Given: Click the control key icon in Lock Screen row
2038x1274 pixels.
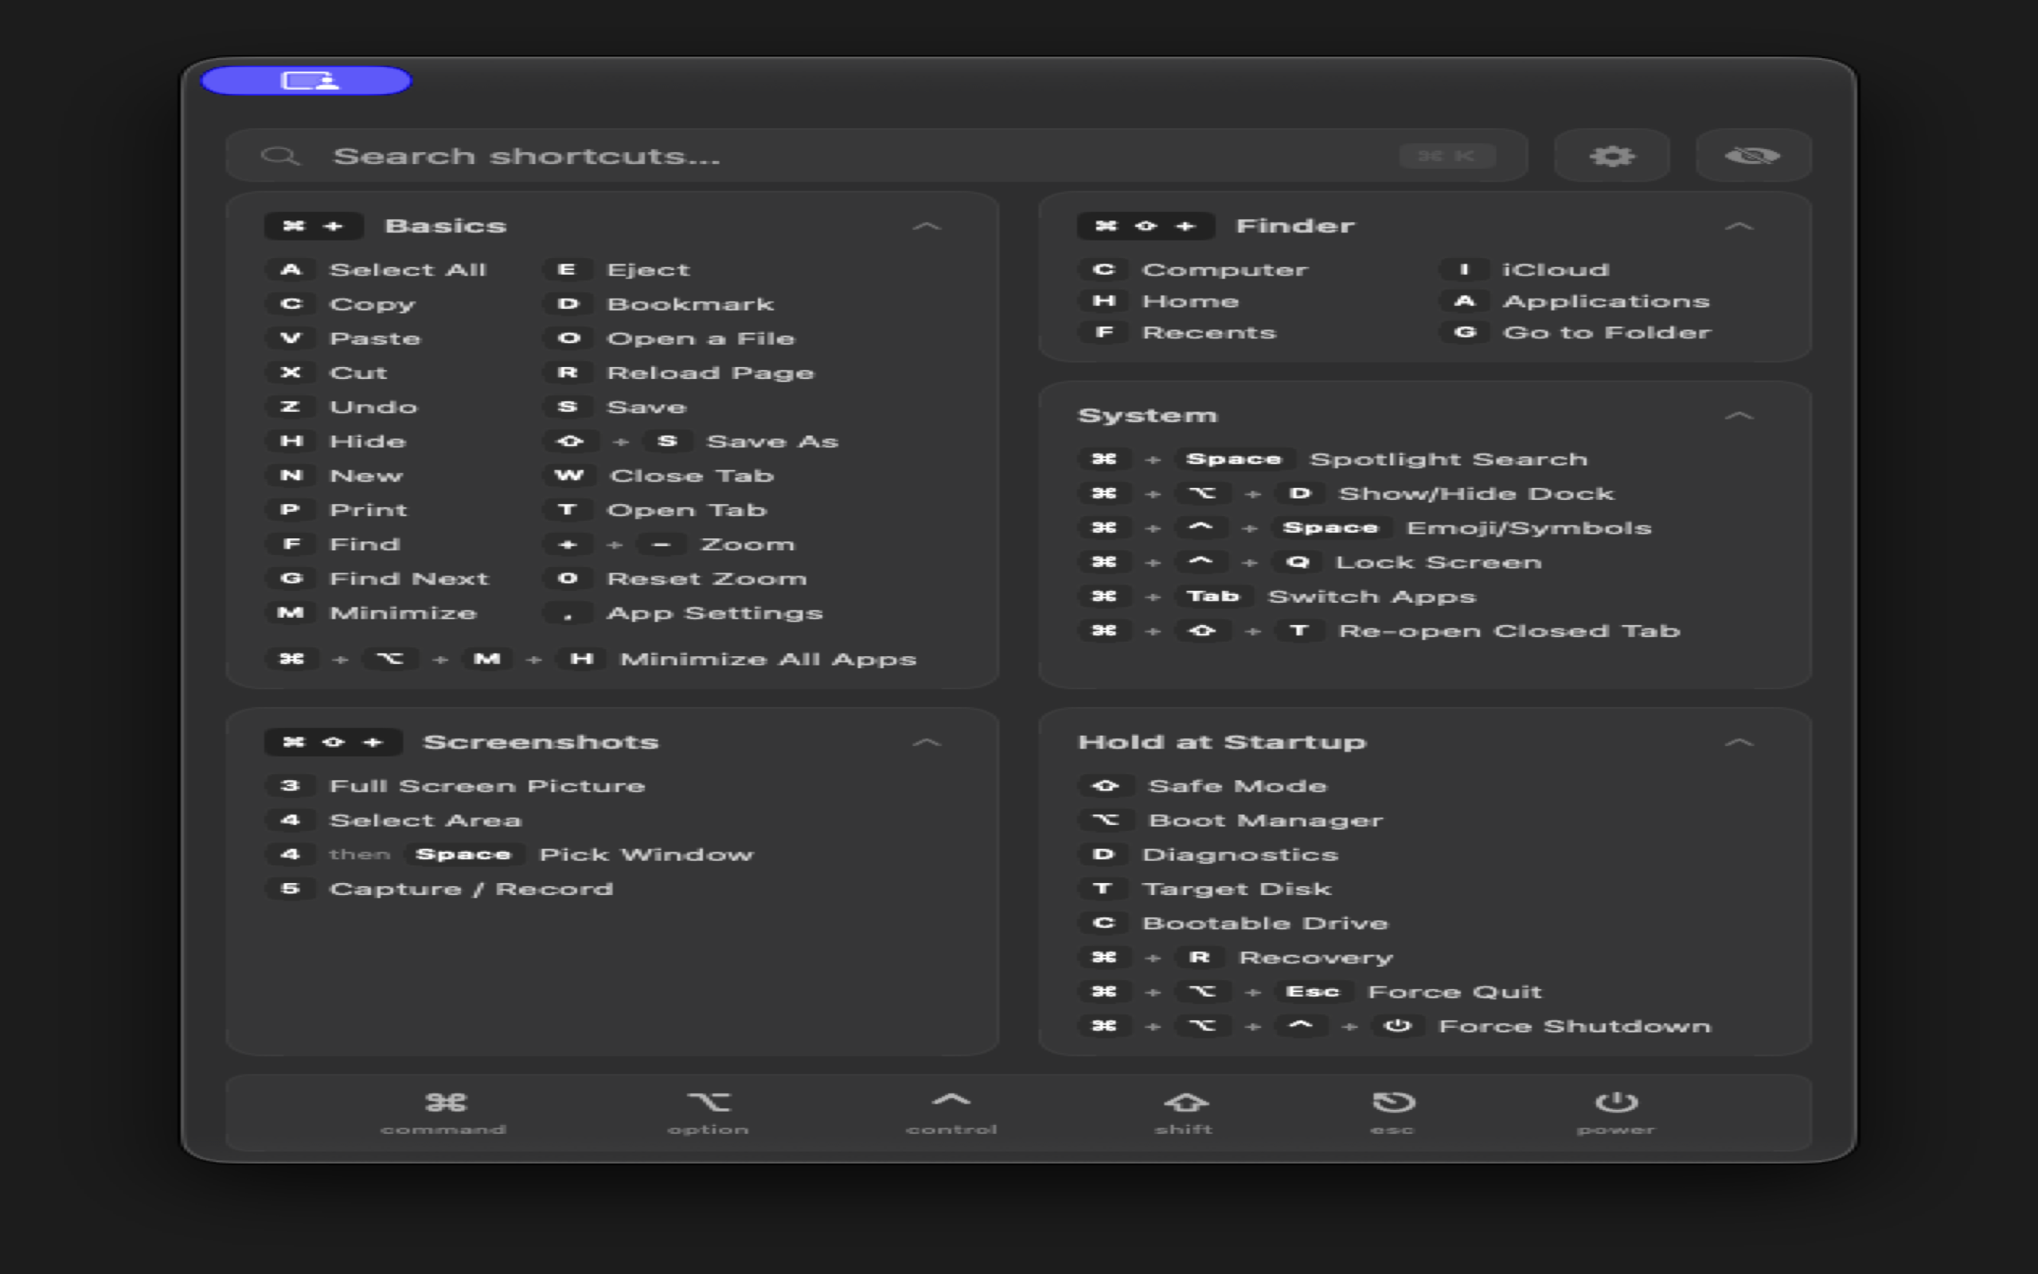Looking at the screenshot, I should [x=1201, y=562].
